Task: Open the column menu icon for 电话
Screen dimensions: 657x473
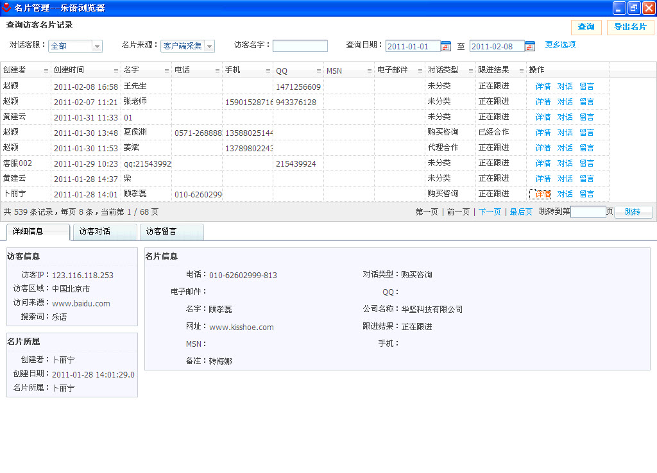Action: point(218,71)
